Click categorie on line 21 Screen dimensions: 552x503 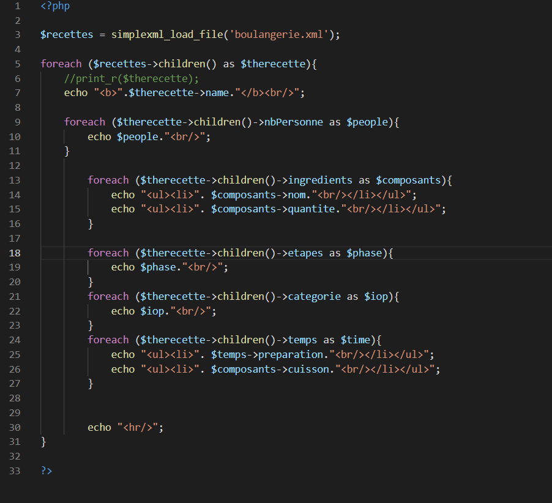pyautogui.click(x=314, y=297)
